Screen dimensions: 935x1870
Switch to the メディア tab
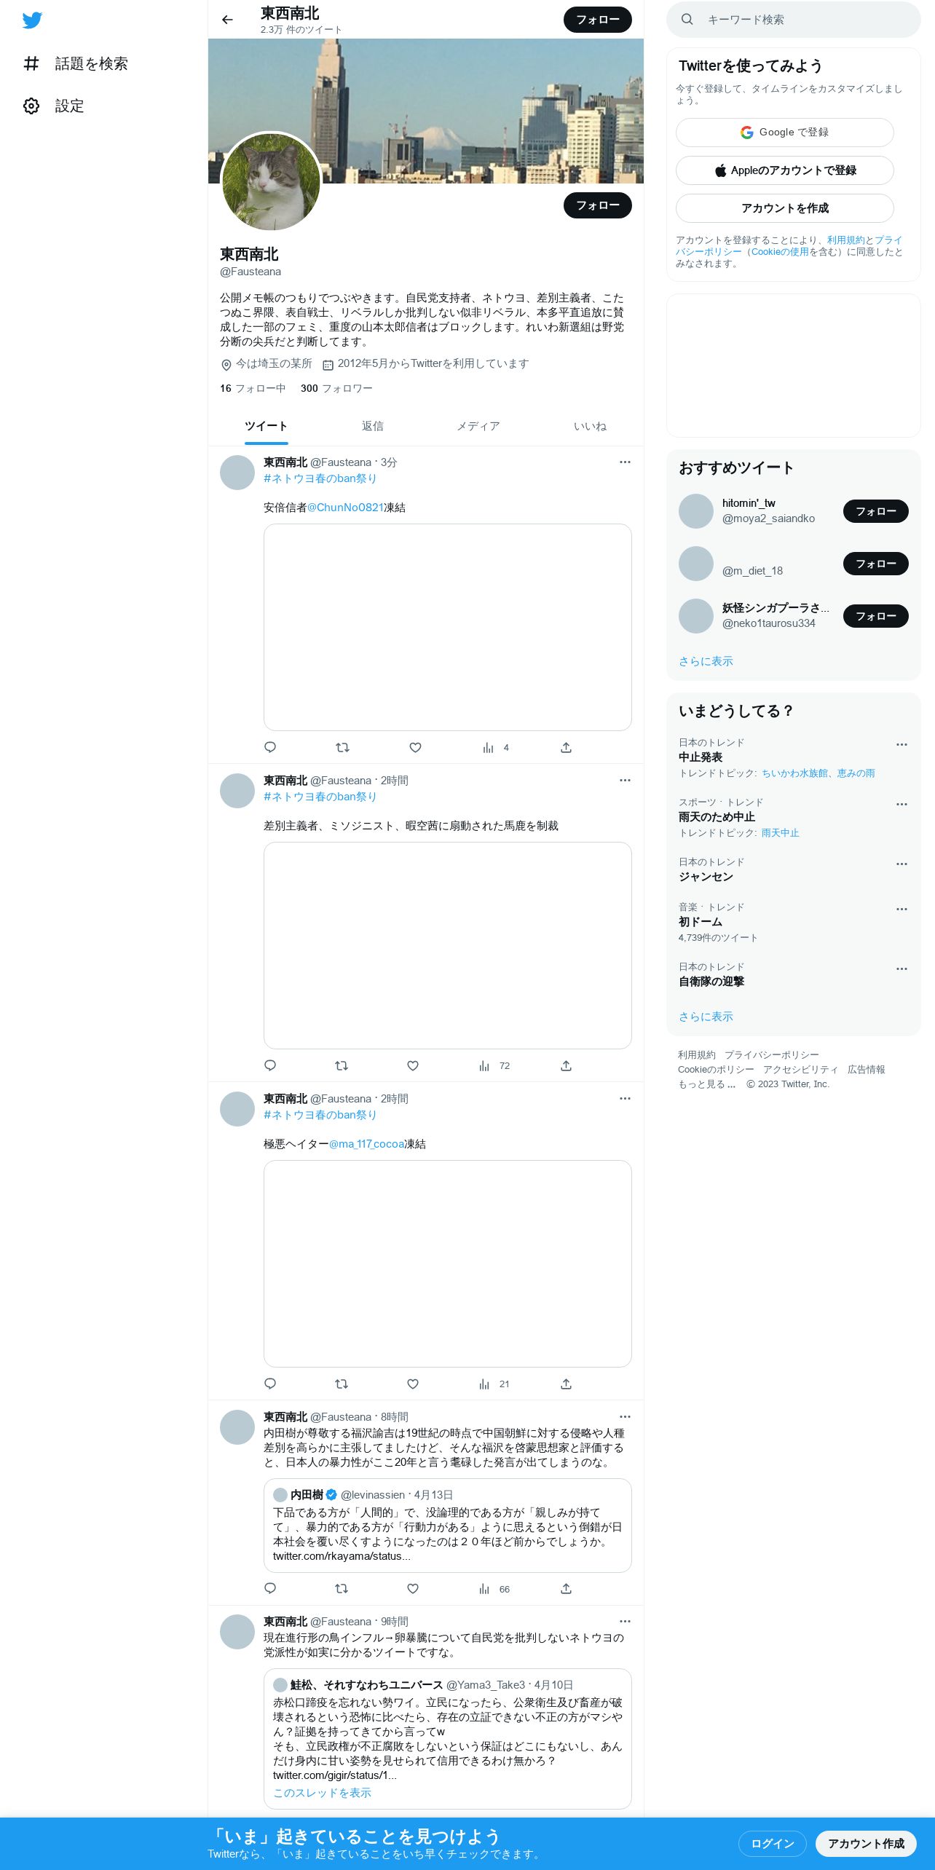point(478,426)
